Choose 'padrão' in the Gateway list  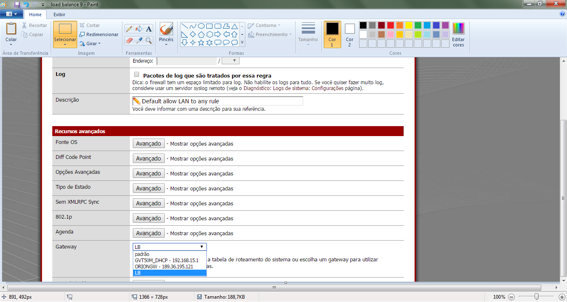(170, 254)
